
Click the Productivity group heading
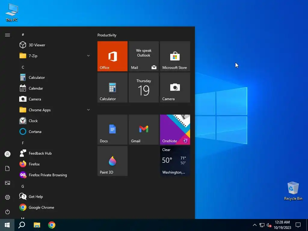107,35
